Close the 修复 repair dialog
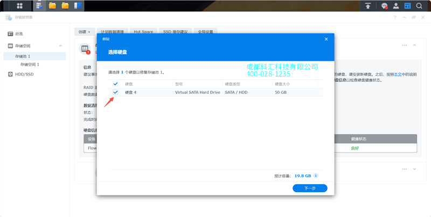 (x=326, y=39)
